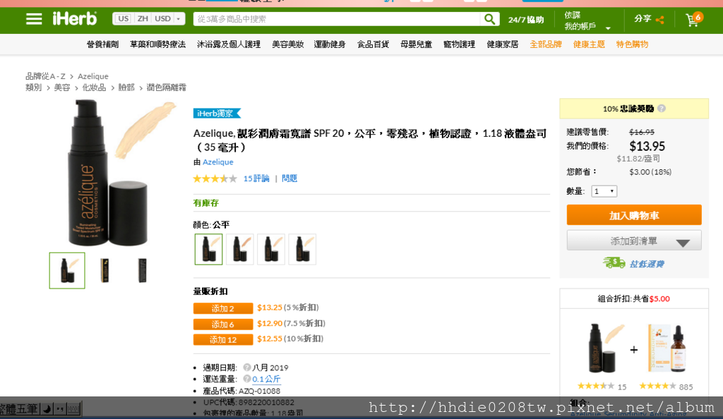Open the 運動健身 menu

[330, 44]
